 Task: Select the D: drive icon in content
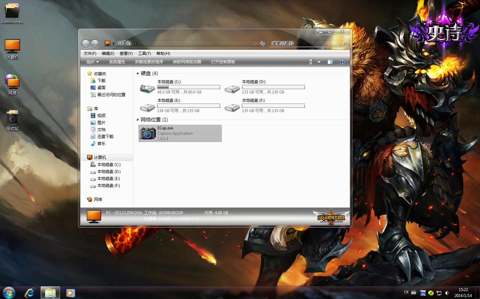point(232,89)
